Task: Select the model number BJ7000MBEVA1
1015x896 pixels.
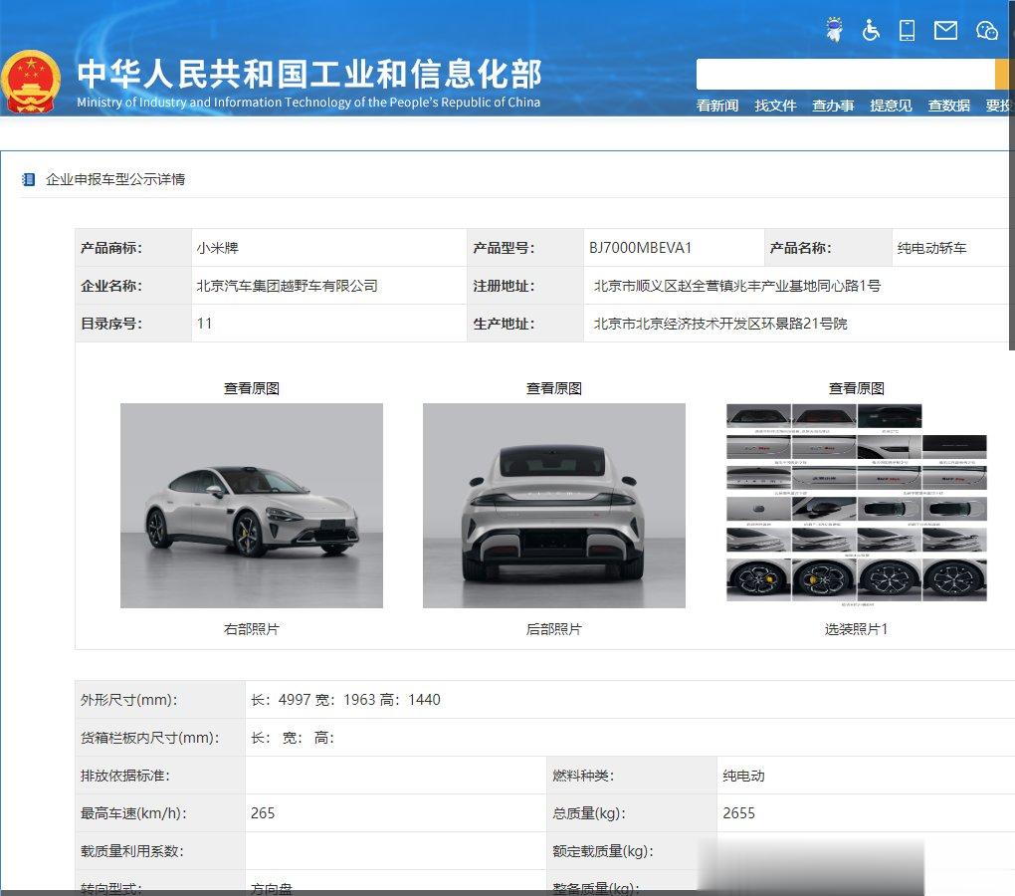Action: [640, 248]
